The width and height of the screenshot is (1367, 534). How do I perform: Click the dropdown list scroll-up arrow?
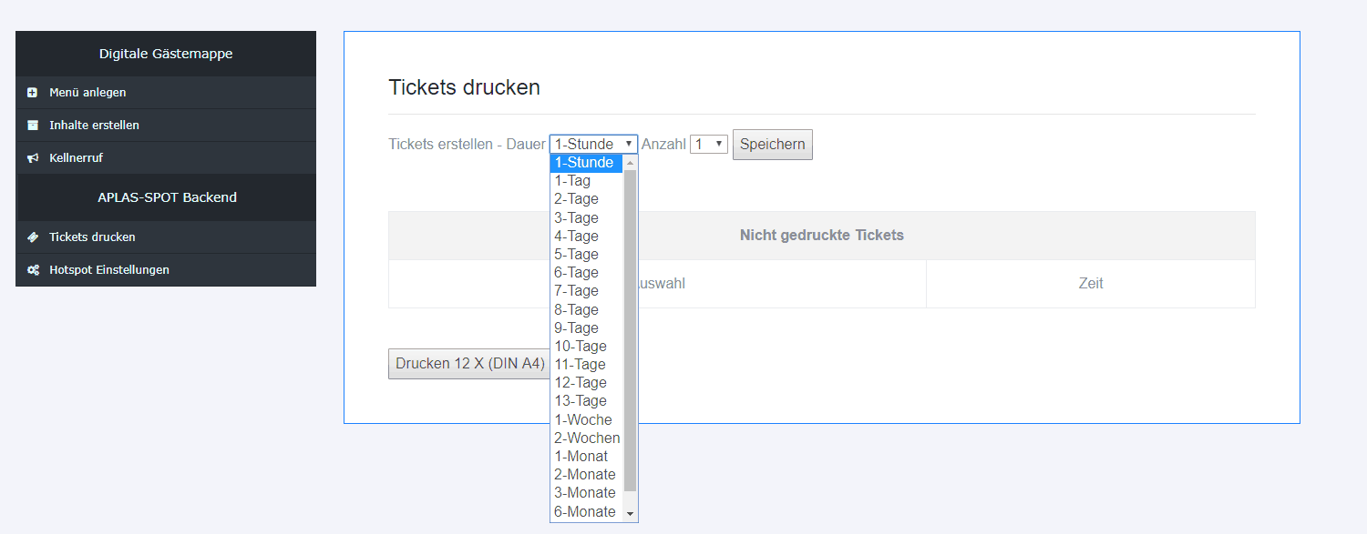click(x=630, y=163)
